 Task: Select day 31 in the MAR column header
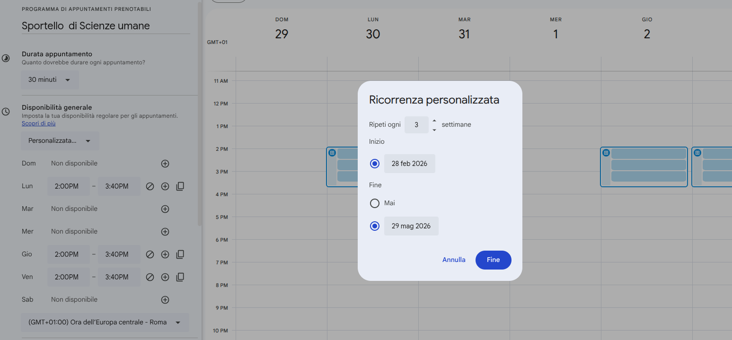pyautogui.click(x=464, y=34)
